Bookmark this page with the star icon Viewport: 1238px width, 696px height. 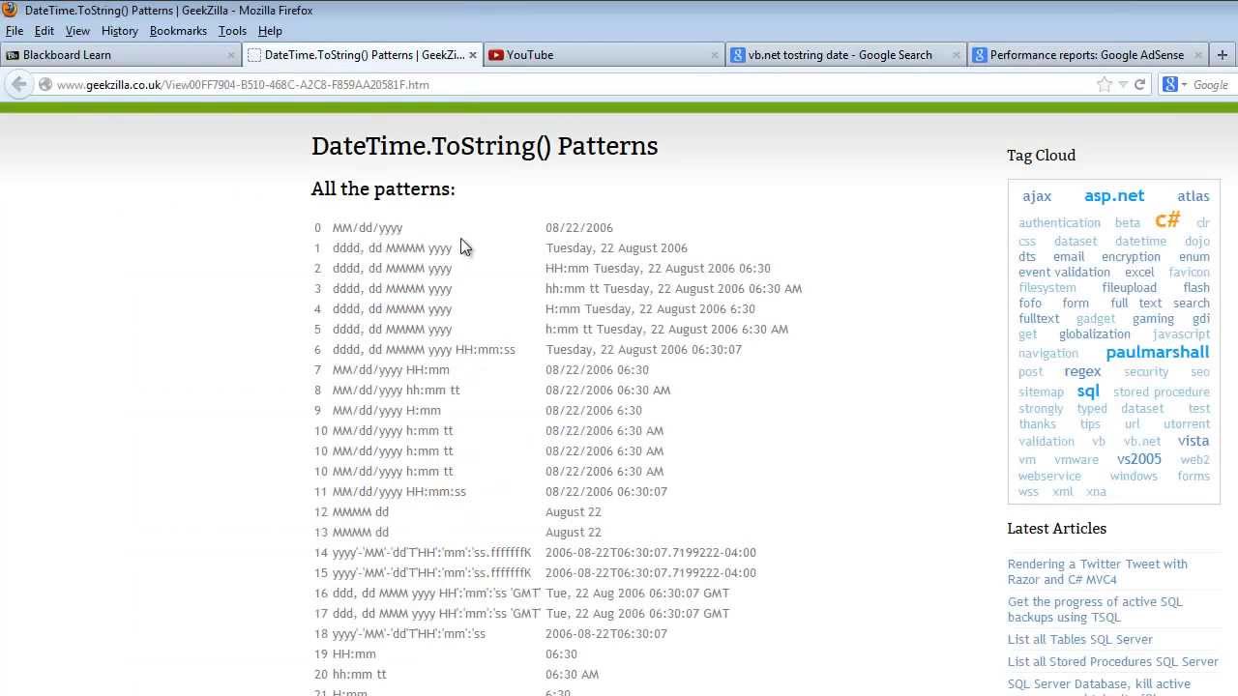[1105, 85]
